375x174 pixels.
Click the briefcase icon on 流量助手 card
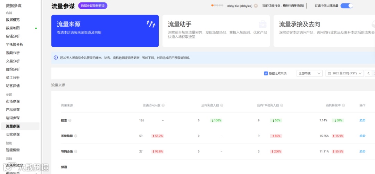click(x=262, y=24)
